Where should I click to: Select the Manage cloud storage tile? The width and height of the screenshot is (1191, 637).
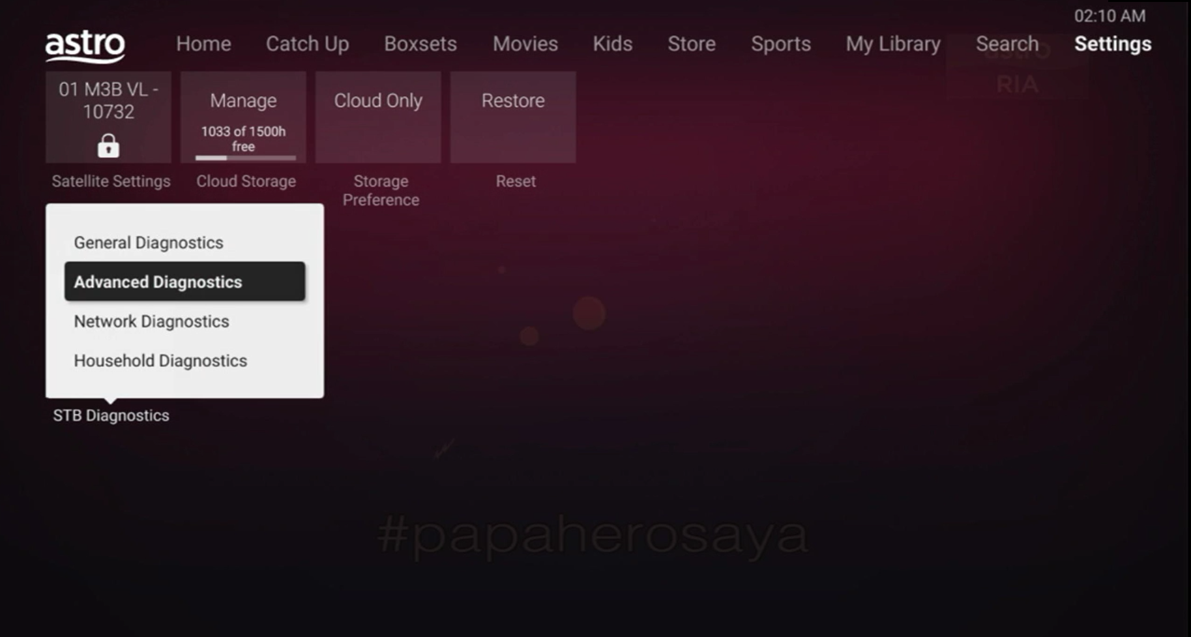(x=243, y=117)
